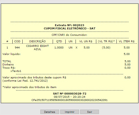Click the VL UN R$ column header
Image resolution: width=139 pixels, height=115 pixels.
pyautogui.click(x=86, y=41)
